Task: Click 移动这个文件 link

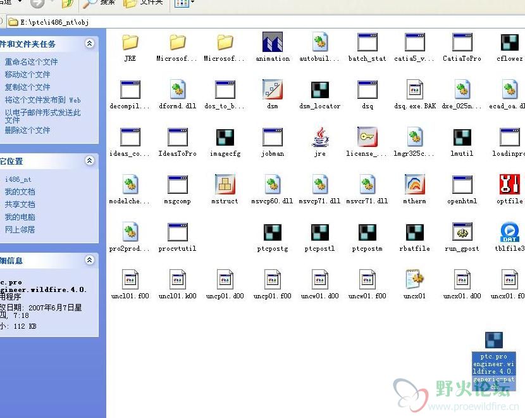Action: pyautogui.click(x=27, y=74)
